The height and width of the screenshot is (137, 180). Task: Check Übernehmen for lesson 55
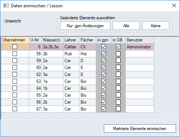15,54
